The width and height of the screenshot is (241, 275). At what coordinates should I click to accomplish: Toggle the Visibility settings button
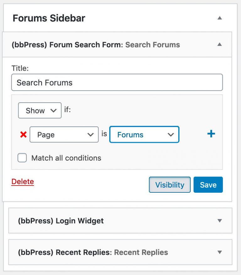(x=170, y=185)
